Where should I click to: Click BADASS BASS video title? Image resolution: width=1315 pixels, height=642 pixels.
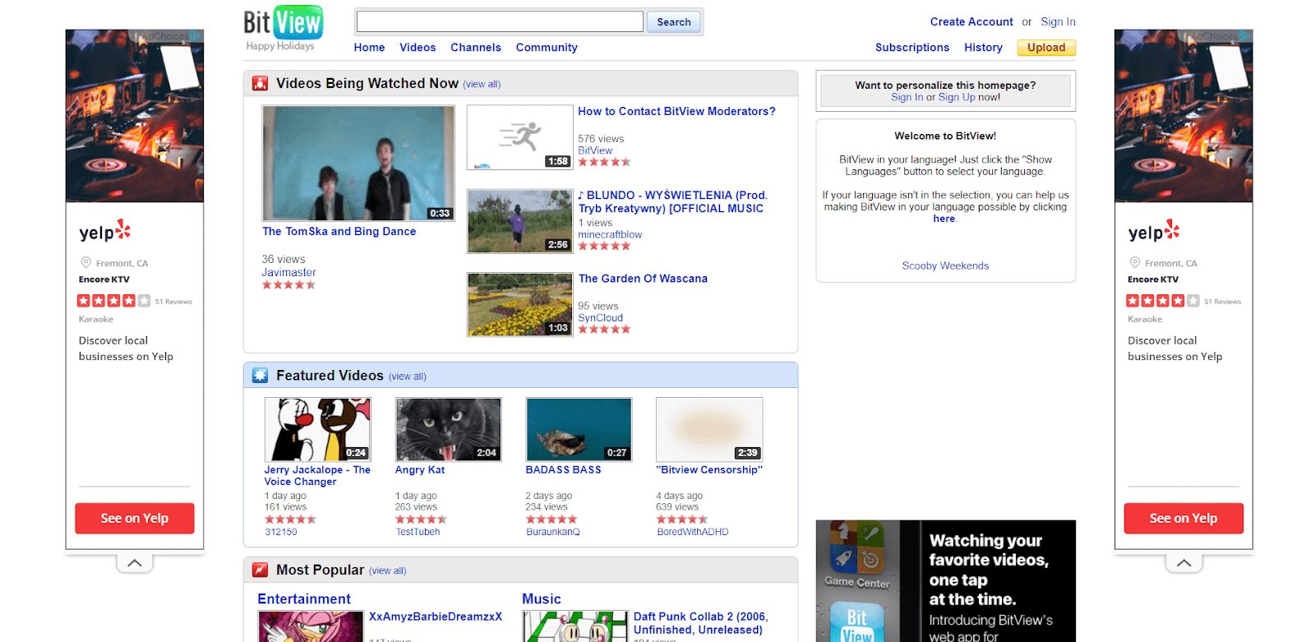564,470
